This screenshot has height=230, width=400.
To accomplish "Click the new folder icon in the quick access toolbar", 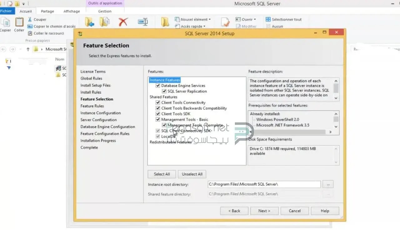I will tap(17, 4).
